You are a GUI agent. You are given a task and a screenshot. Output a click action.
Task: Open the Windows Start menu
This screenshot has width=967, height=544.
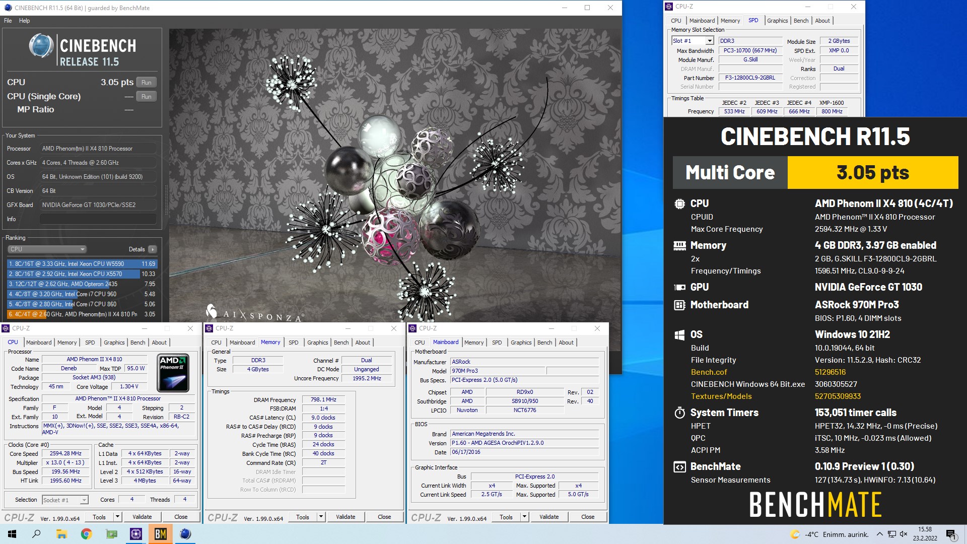click(x=12, y=534)
